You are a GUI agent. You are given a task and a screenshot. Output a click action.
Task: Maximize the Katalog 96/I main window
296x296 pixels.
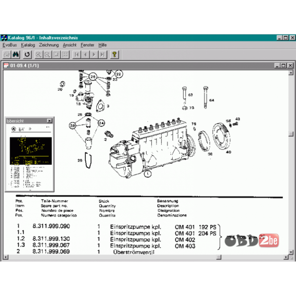click(x=286, y=38)
